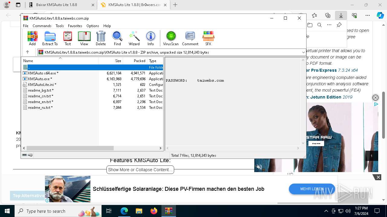
Task: Open the Edge Downloads icon
Action: tap(341, 15)
